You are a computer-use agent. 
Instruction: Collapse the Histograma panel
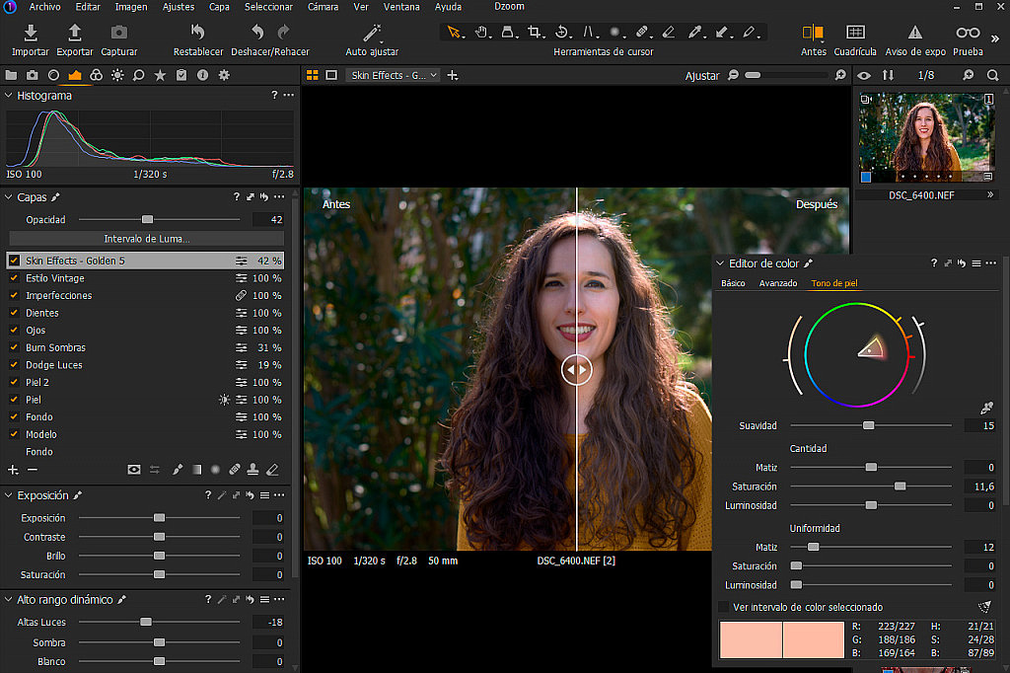tap(8, 96)
